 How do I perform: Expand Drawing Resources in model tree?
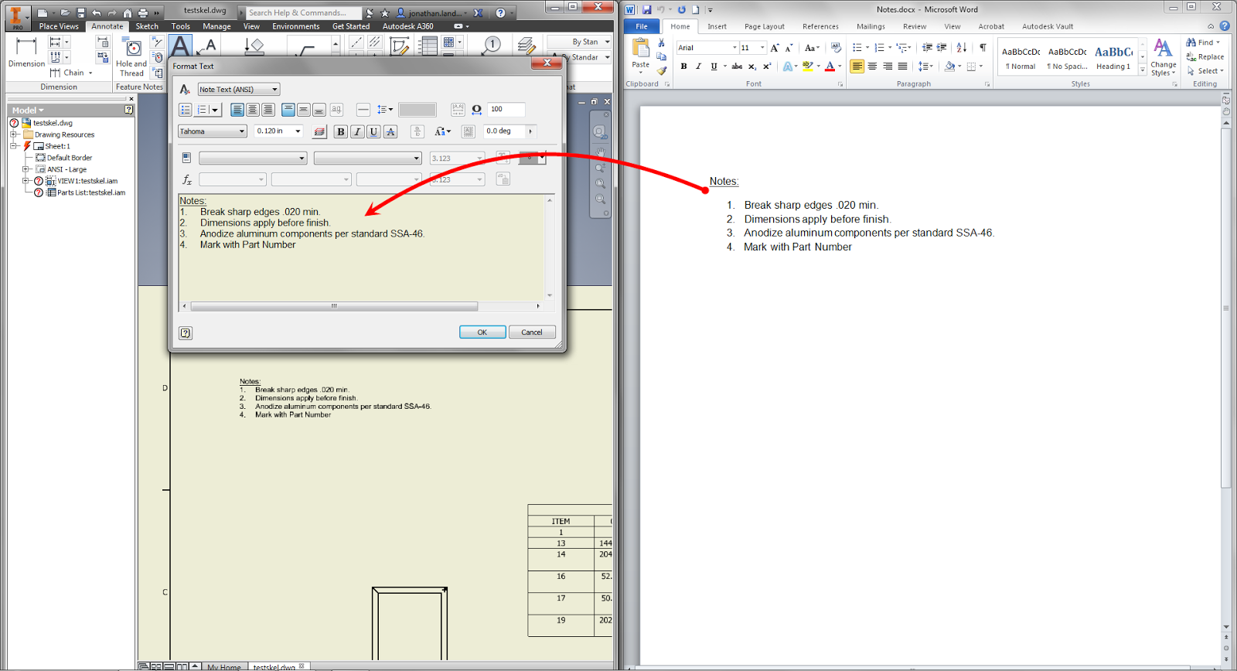tap(13, 135)
